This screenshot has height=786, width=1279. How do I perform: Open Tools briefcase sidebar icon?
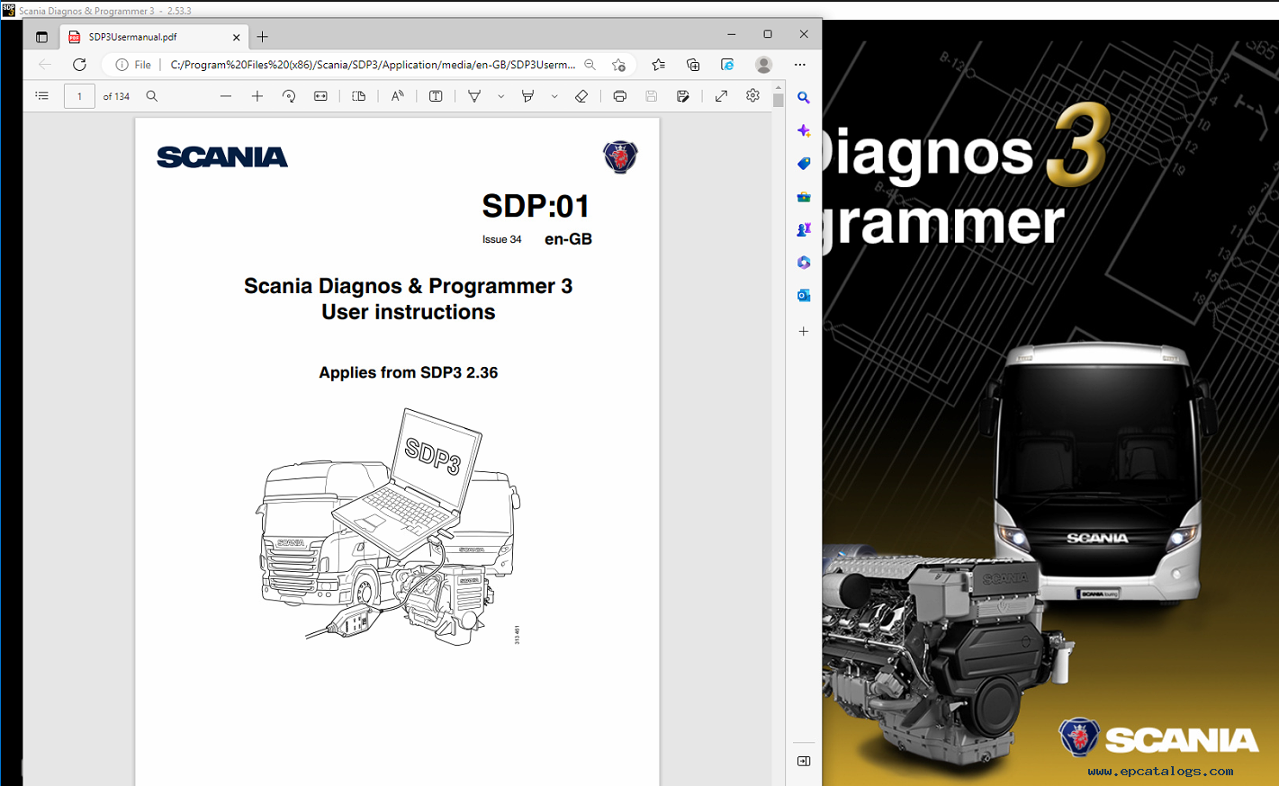804,197
